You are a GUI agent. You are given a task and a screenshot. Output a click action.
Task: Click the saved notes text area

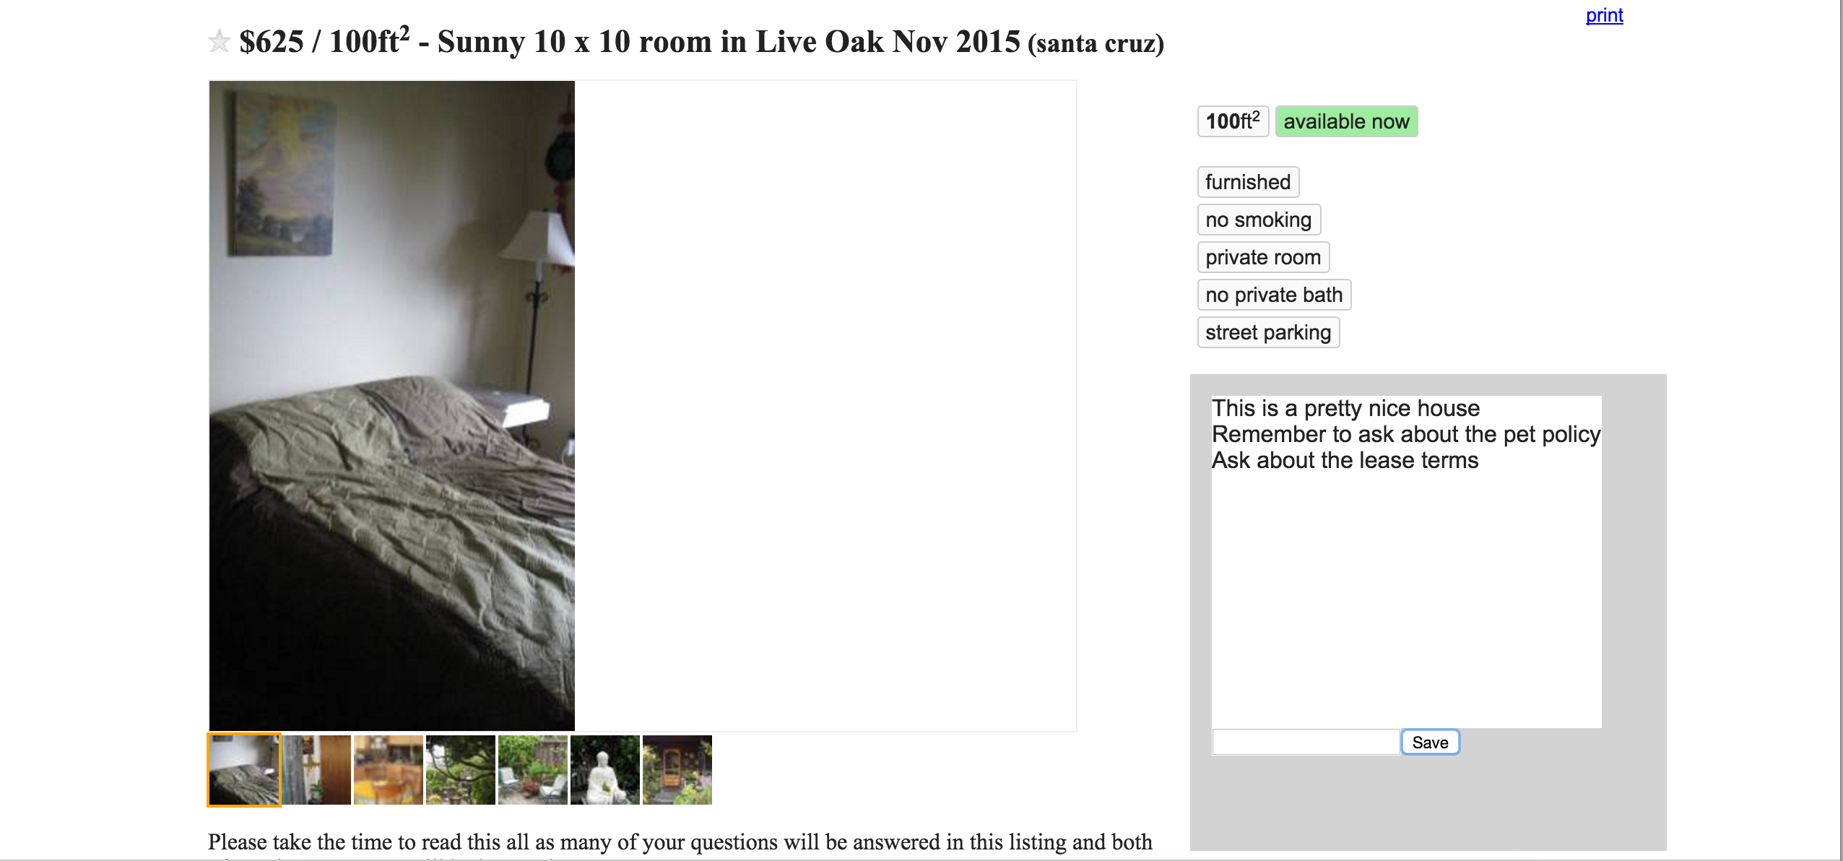(1407, 561)
